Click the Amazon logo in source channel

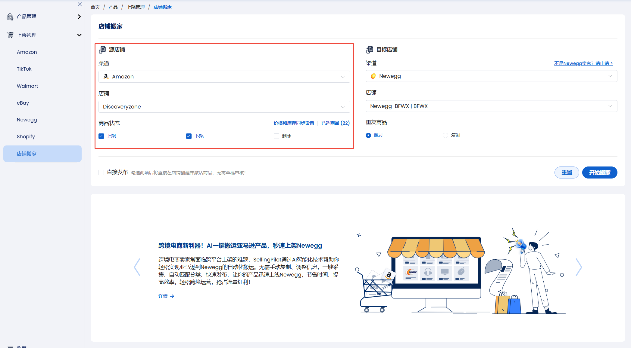coord(106,76)
